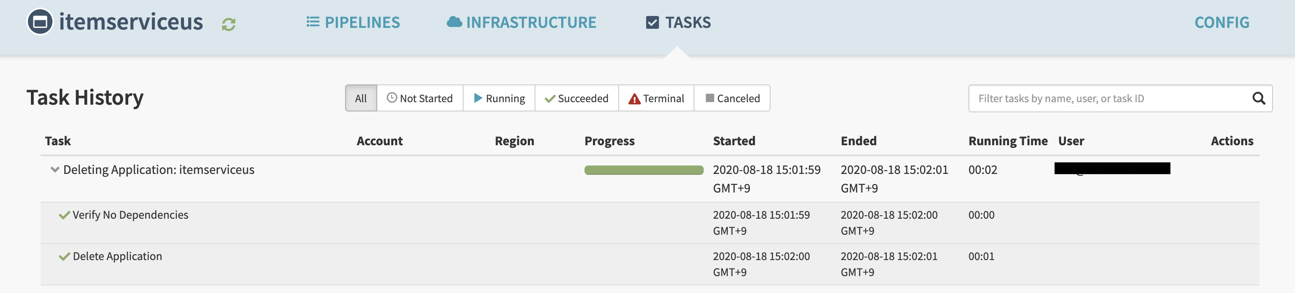The width and height of the screenshot is (1295, 293).
Task: Filter tasks by Canceled status
Action: 732,98
